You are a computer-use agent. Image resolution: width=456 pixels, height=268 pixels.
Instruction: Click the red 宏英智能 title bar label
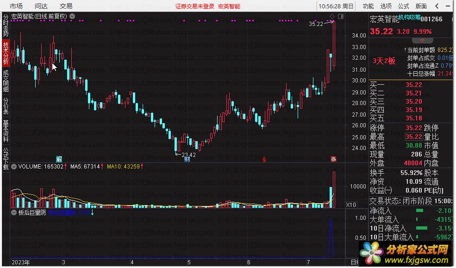pyautogui.click(x=229, y=6)
